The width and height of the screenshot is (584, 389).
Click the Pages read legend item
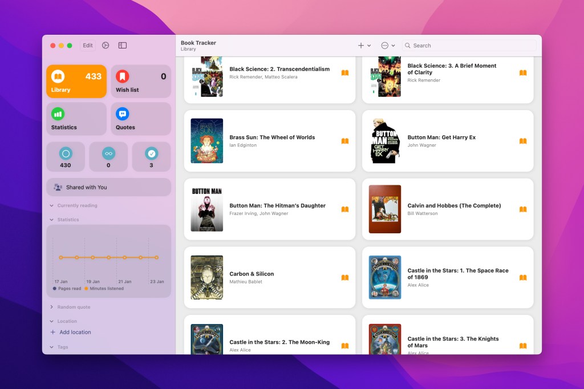coord(67,289)
